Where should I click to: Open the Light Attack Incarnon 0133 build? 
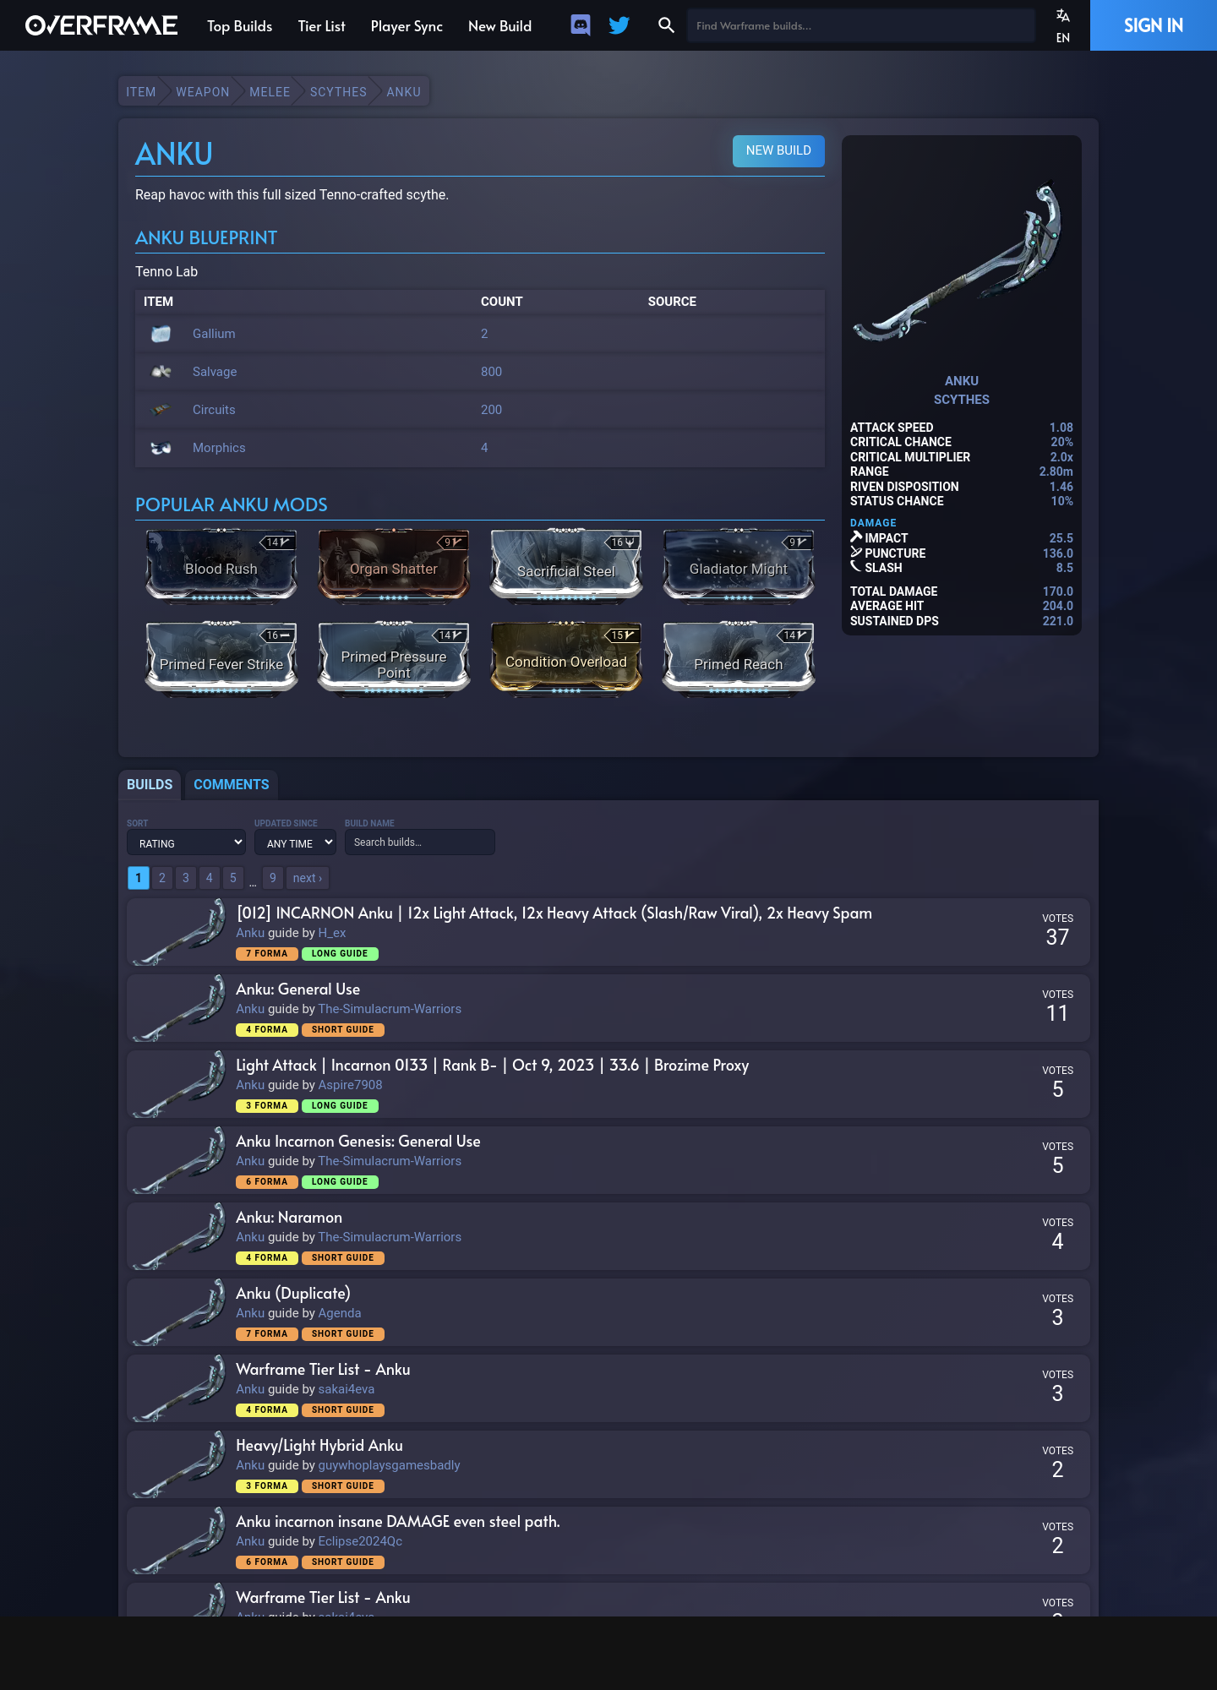point(492,1066)
